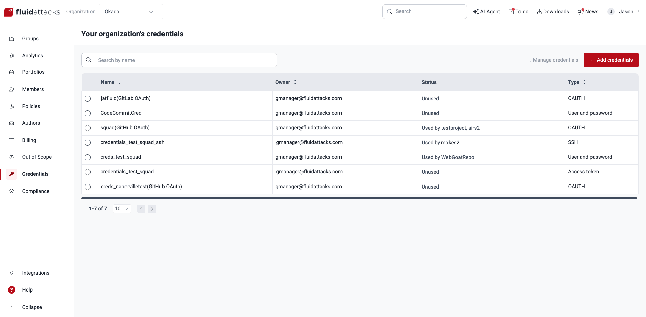The height and width of the screenshot is (317, 646).
Task: Select the CodeCommitCred row radio button
Action: (x=87, y=113)
